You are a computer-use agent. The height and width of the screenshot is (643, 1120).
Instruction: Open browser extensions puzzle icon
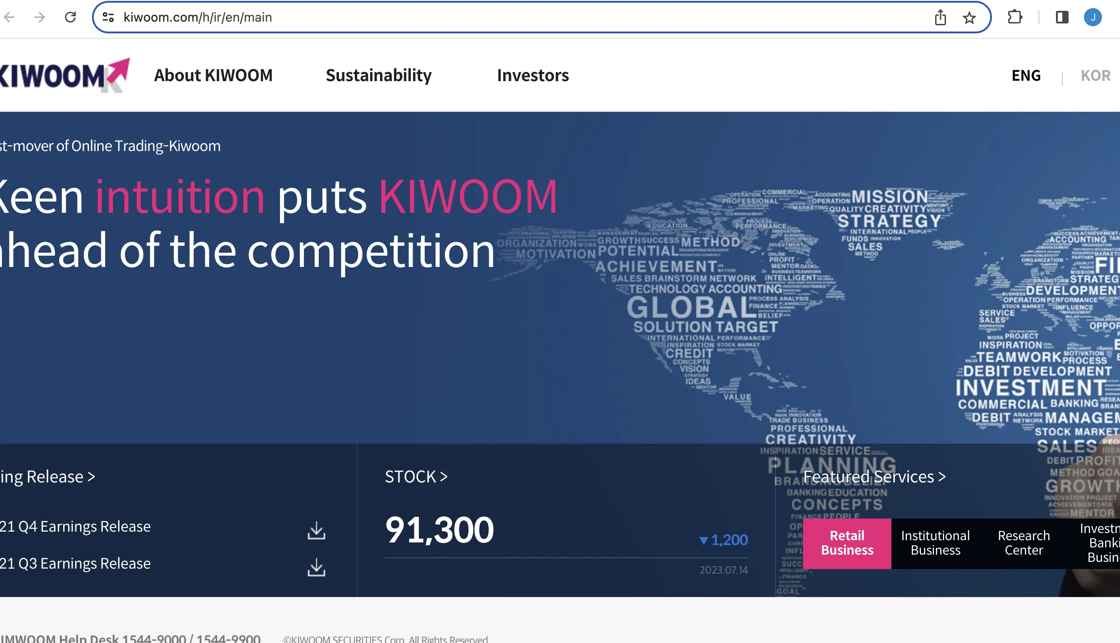pos(1014,17)
